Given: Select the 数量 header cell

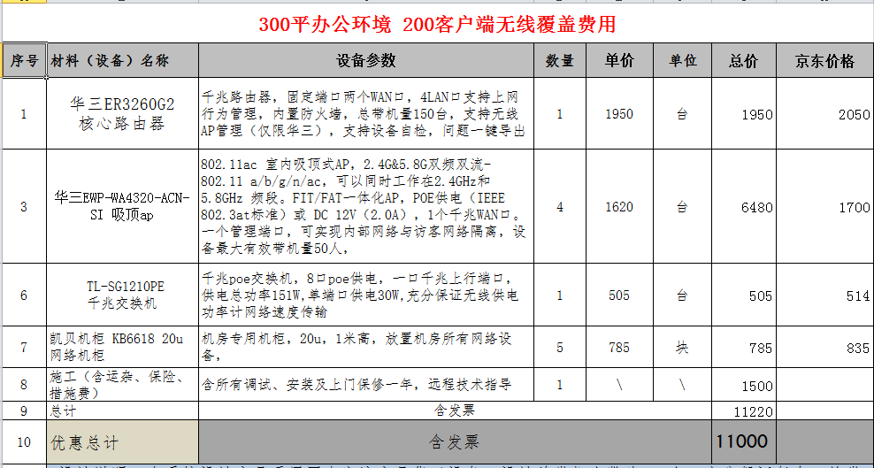Looking at the screenshot, I should click(560, 60).
